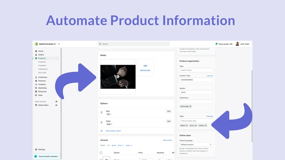Click Add variant link
The width and height of the screenshot is (285, 160).
tap(167, 140)
